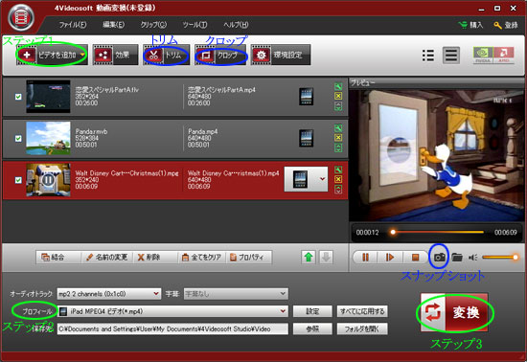The height and width of the screenshot is (362, 527).
Task: Uncheck the 恋愛スペシャルPartA.flv checkbox
Action: [x=18, y=97]
